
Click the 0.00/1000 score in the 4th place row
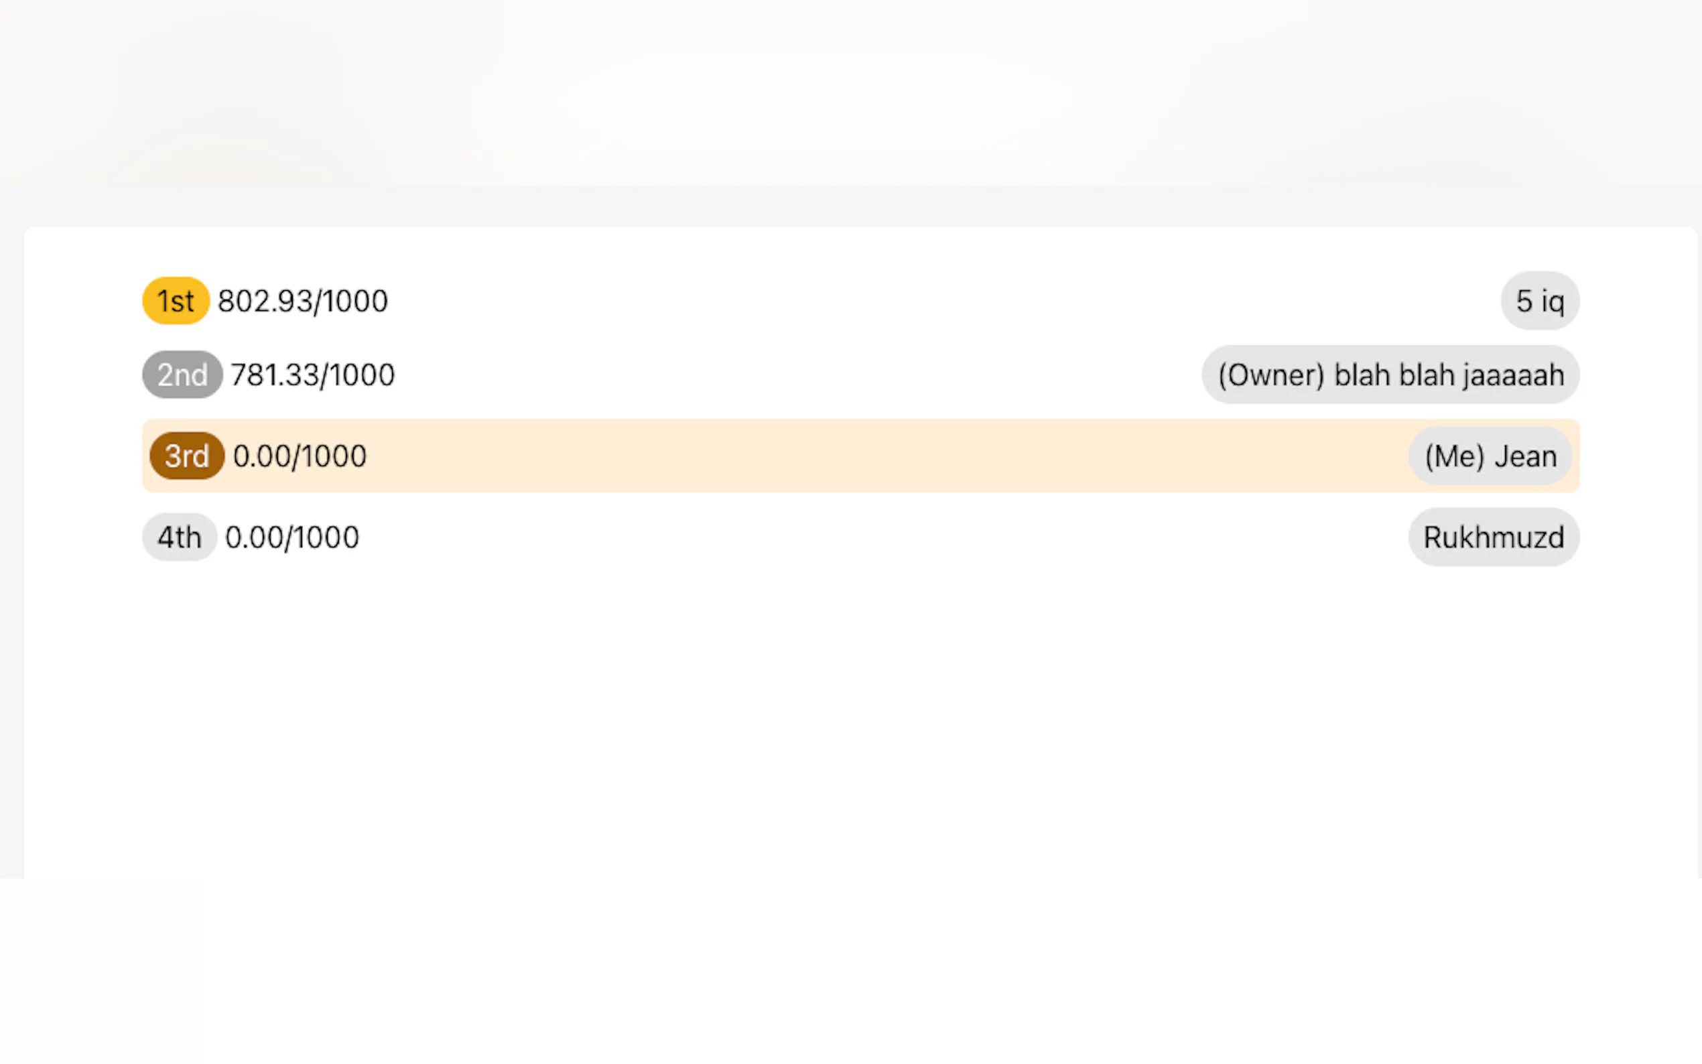[x=292, y=537]
